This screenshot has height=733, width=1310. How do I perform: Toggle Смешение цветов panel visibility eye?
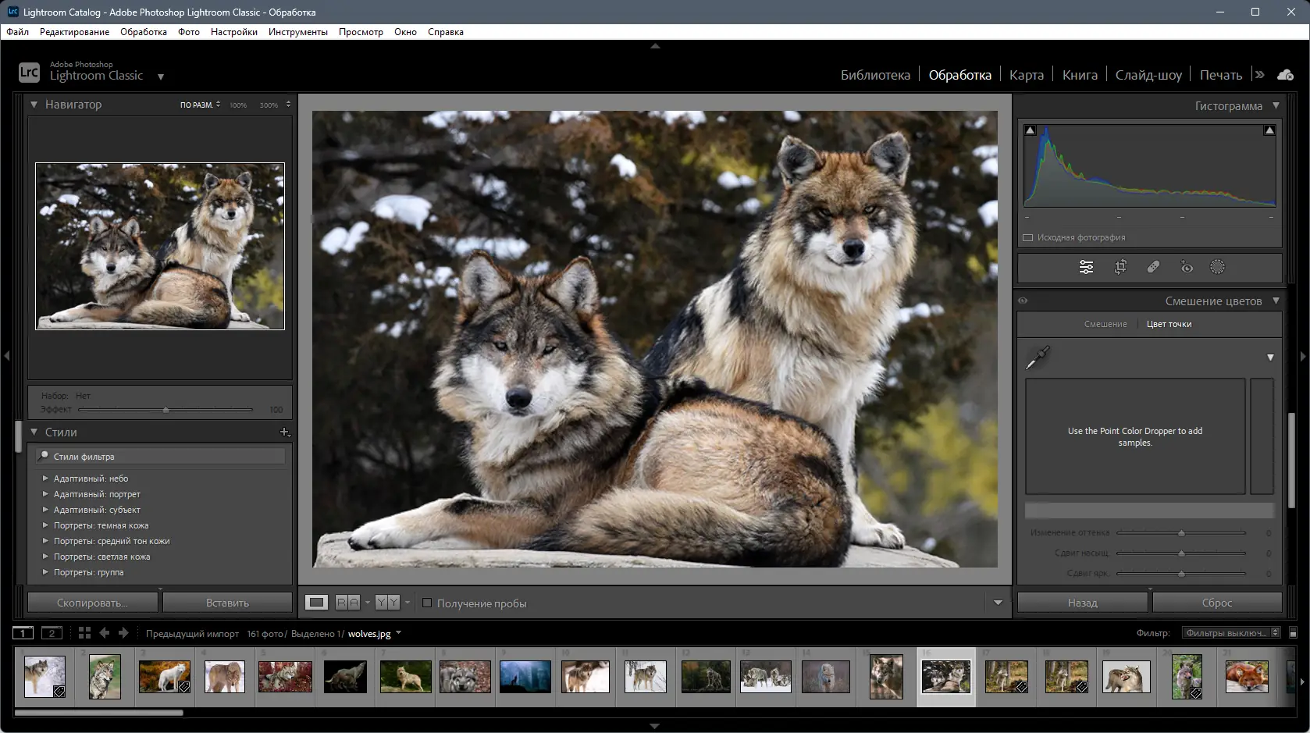point(1023,300)
